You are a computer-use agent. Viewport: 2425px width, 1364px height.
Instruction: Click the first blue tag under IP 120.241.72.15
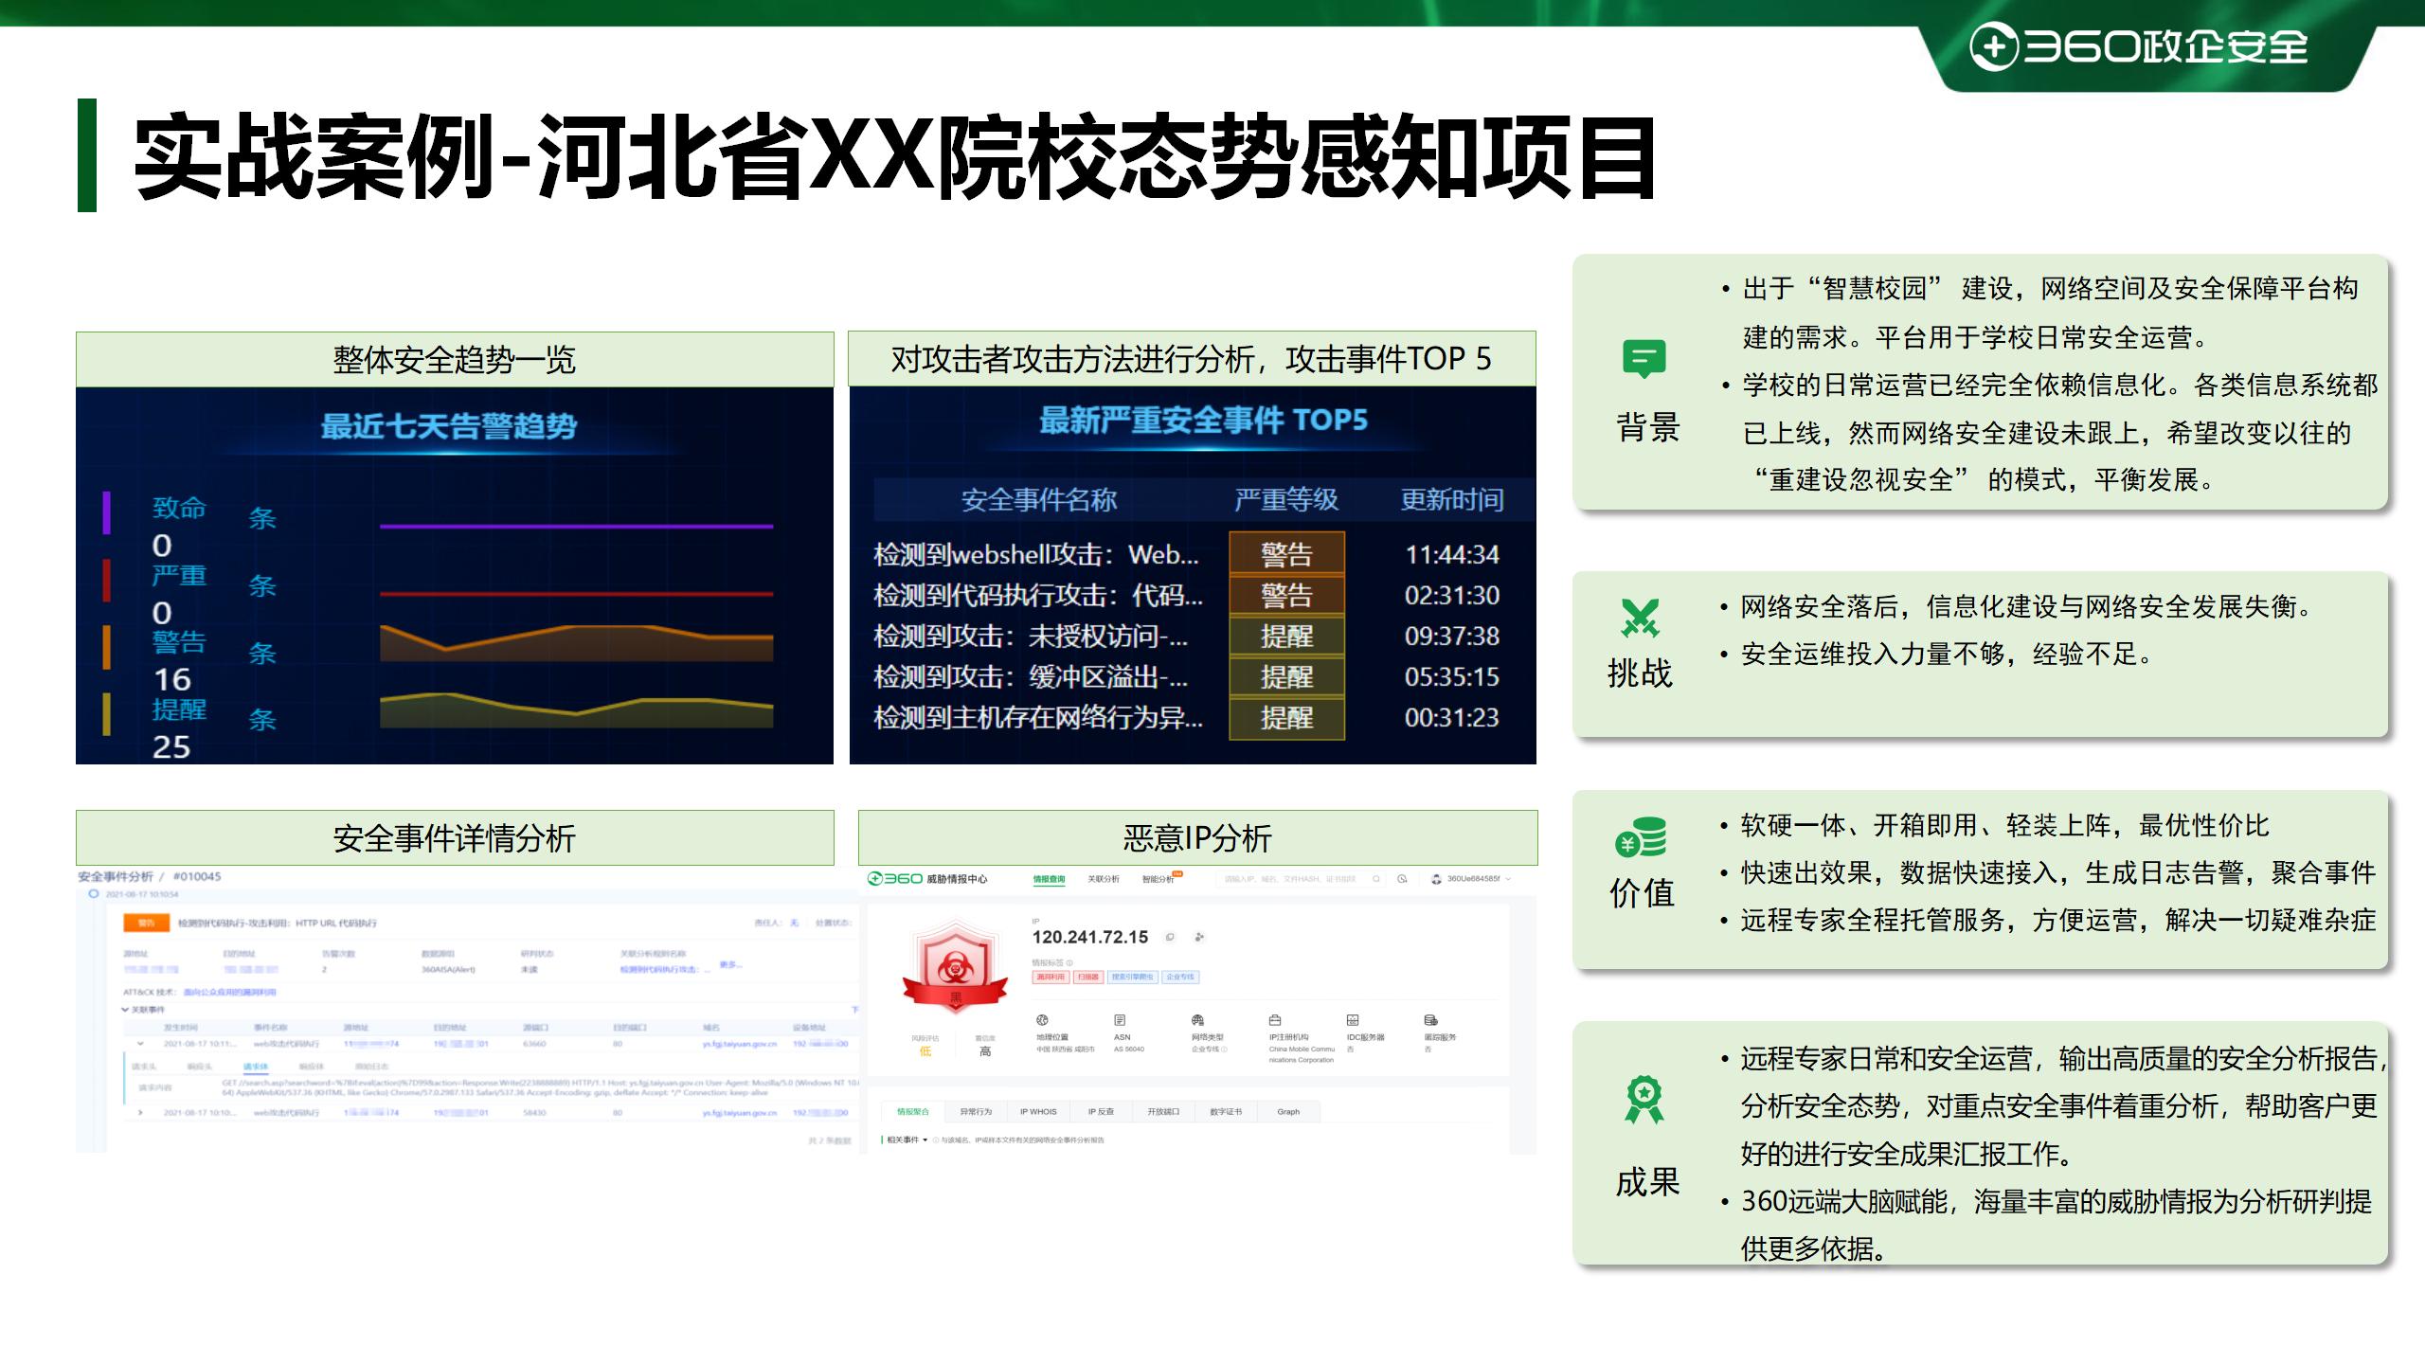1132,977
